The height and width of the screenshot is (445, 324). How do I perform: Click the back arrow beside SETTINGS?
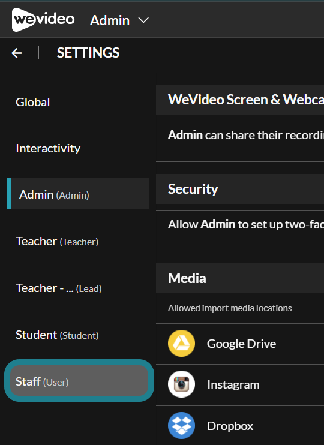[x=17, y=53]
